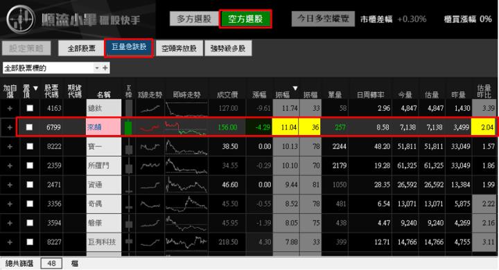
Task: Add stock 2359 to watchlist with plus
Action: (10, 165)
